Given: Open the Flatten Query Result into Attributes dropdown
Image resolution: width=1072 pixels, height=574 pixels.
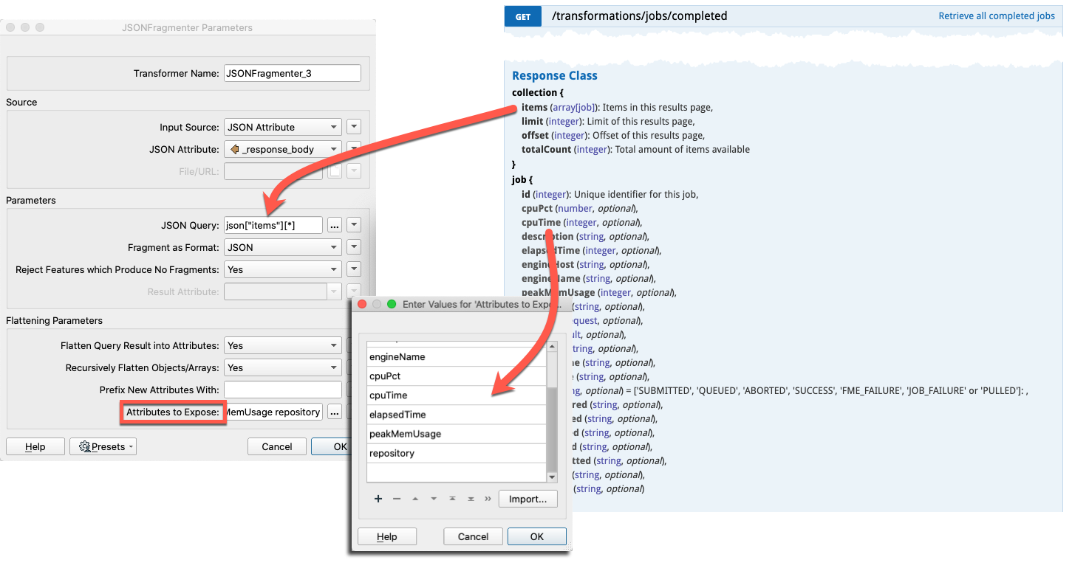Looking at the screenshot, I should click(284, 345).
